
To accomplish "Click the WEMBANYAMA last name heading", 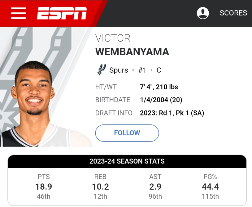I will (x=132, y=52).
